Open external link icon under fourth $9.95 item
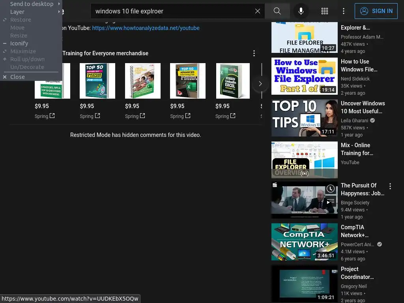 click(188, 116)
